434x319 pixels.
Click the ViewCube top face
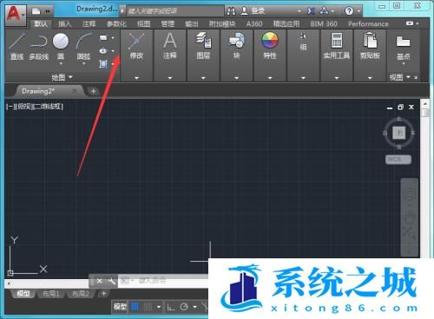pyautogui.click(x=399, y=133)
